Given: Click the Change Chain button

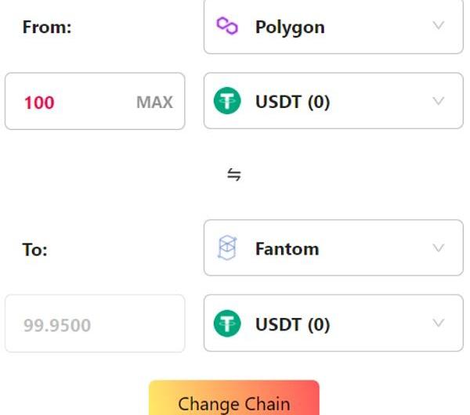Looking at the screenshot, I should 234,402.
